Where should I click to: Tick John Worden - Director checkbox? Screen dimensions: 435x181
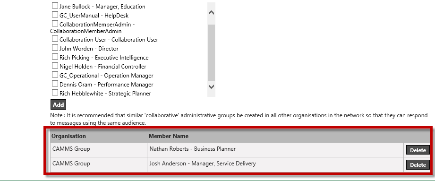[x=55, y=48]
